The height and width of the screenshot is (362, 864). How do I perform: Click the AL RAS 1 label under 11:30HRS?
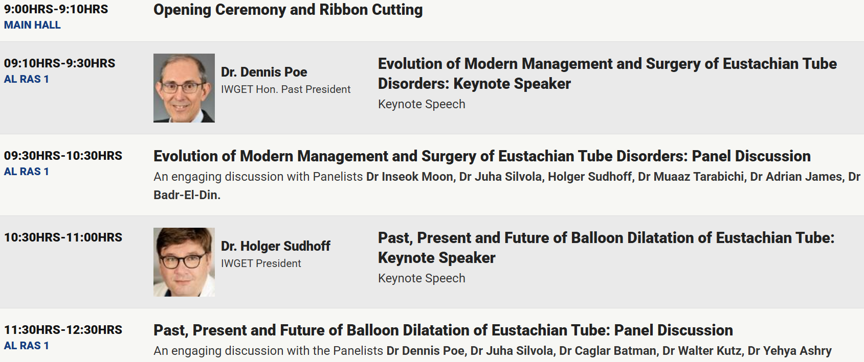tap(27, 346)
